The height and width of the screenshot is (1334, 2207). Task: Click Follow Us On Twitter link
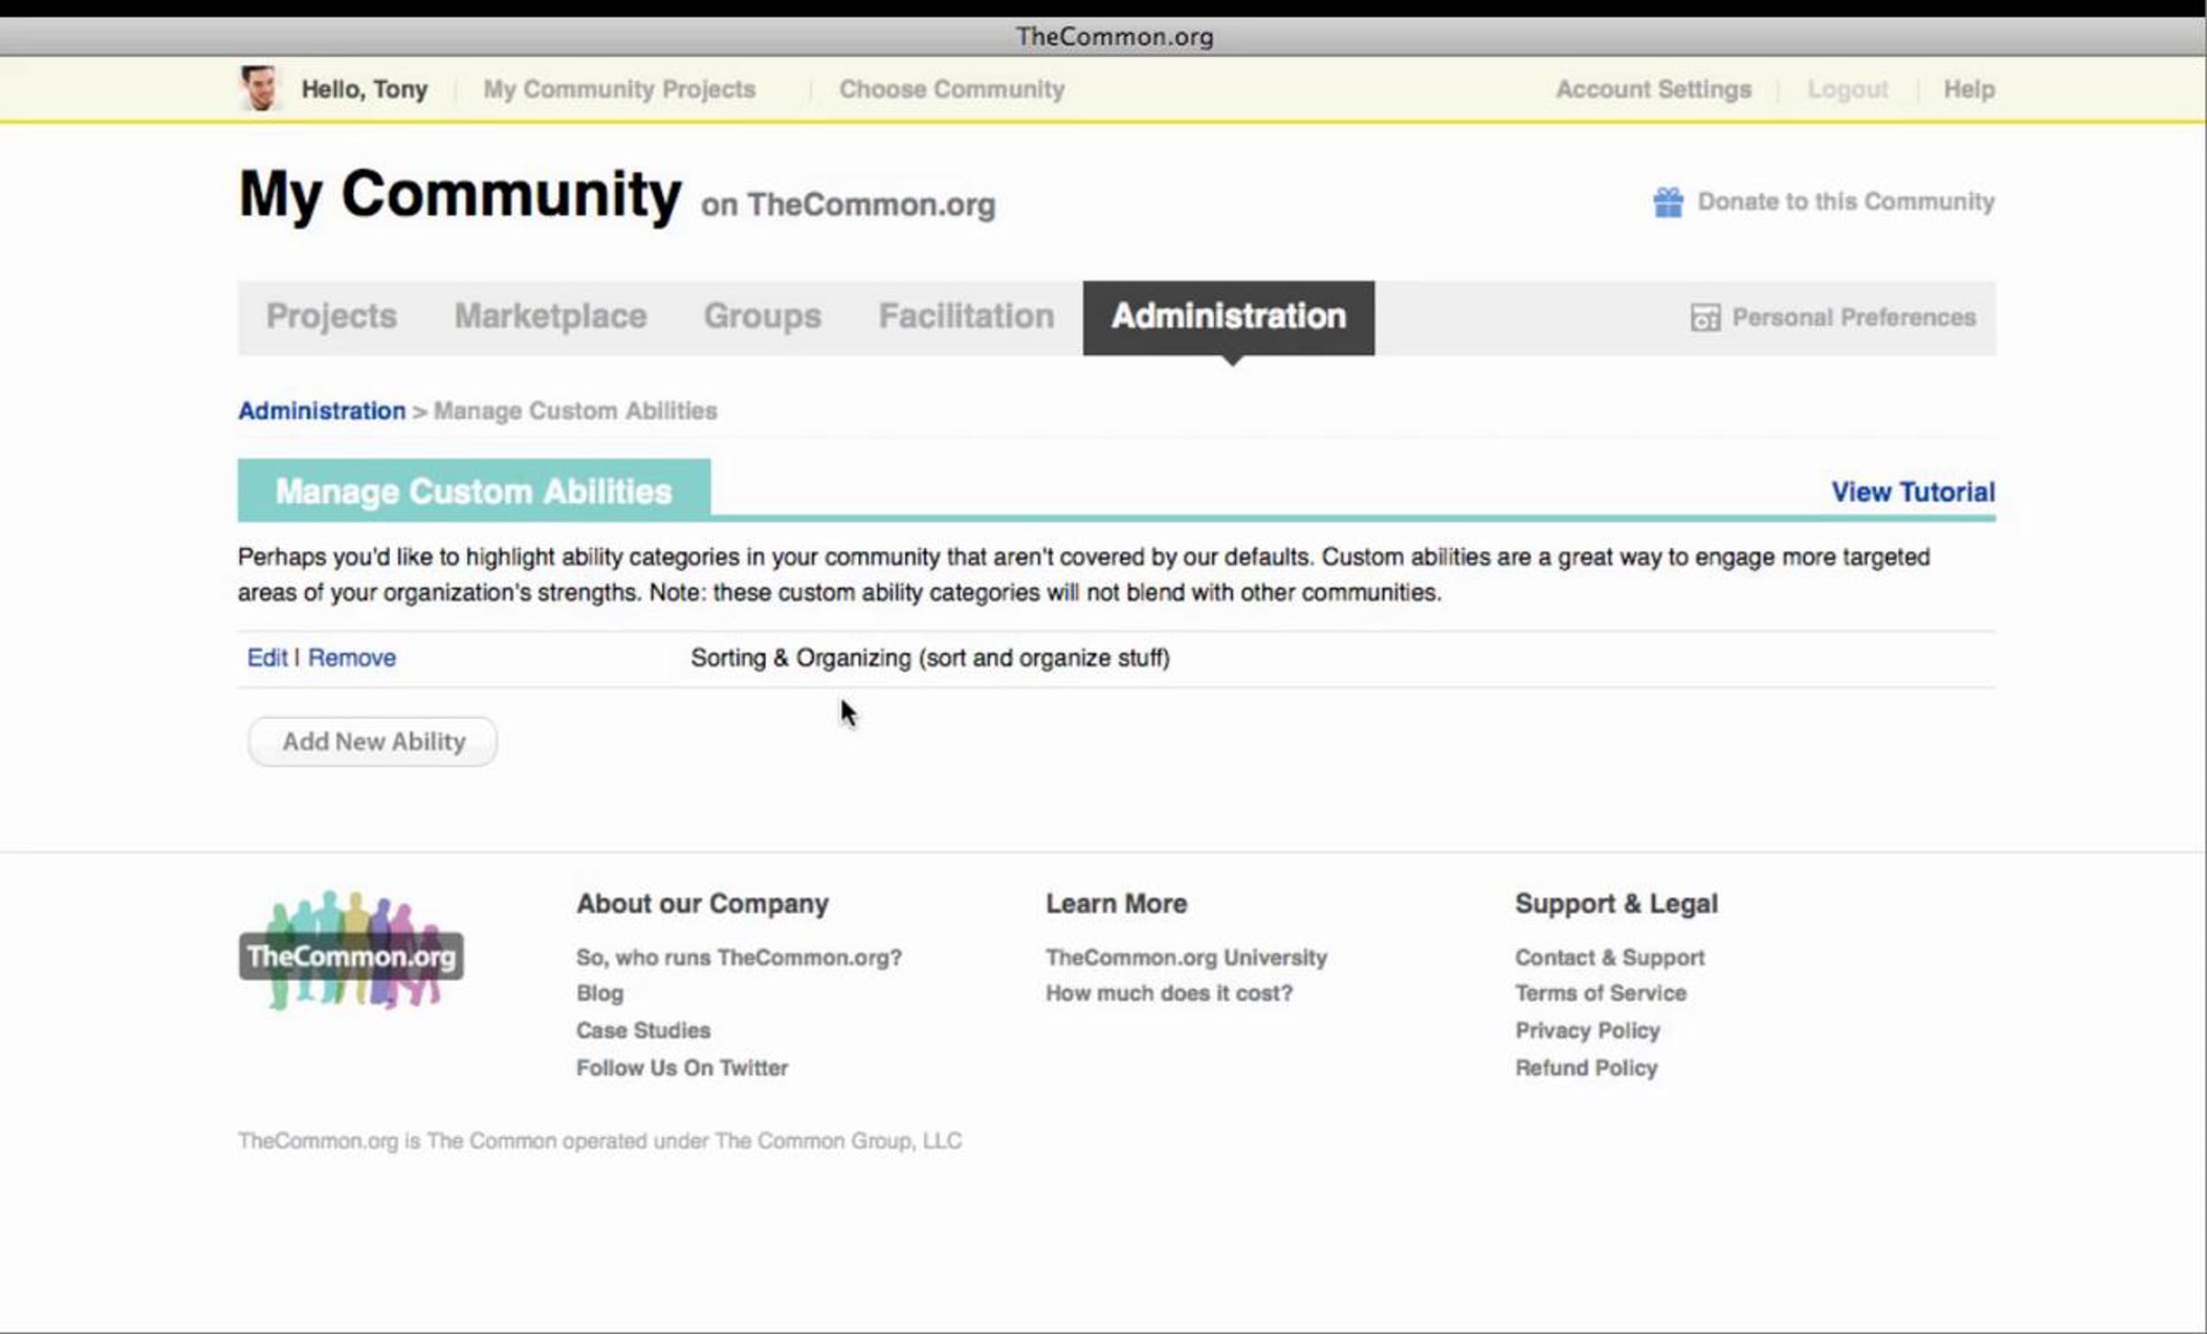[681, 1068]
